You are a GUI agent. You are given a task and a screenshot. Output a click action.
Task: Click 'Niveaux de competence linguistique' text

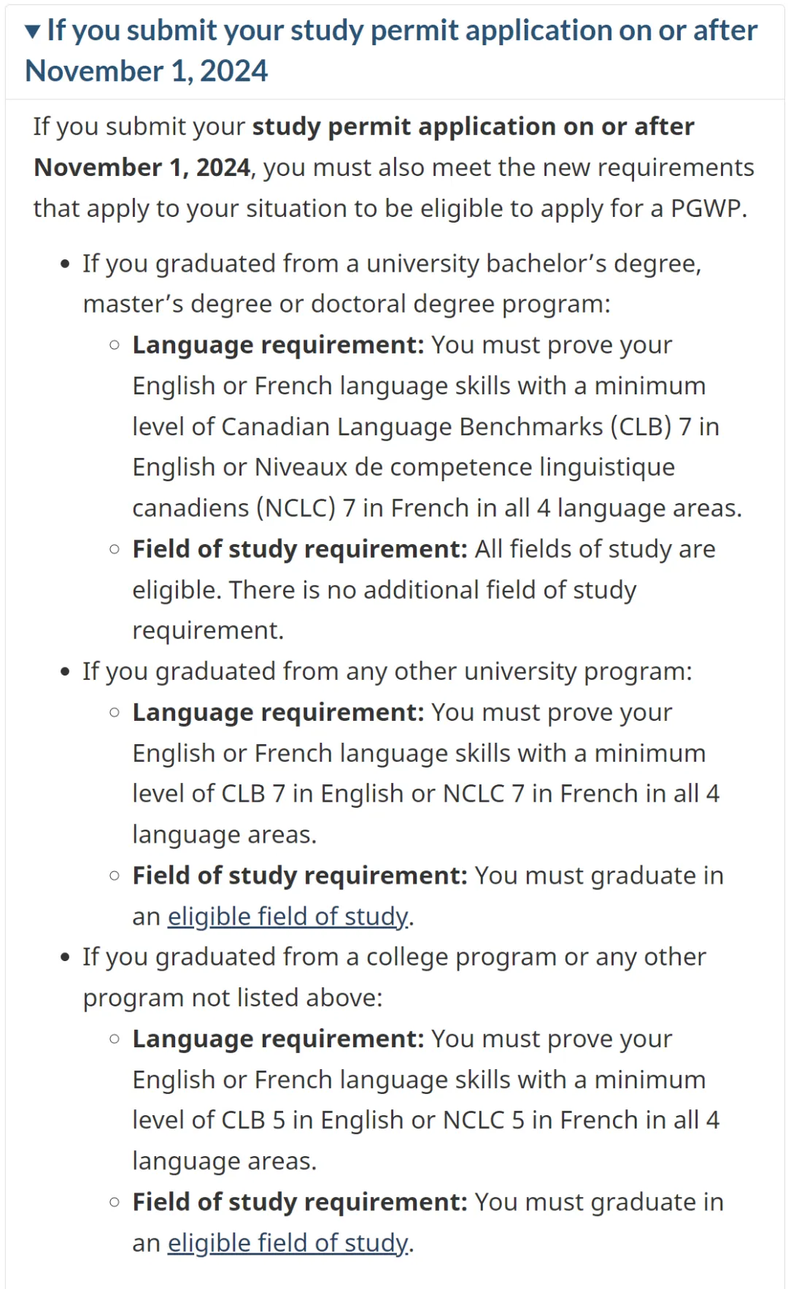coord(465,467)
